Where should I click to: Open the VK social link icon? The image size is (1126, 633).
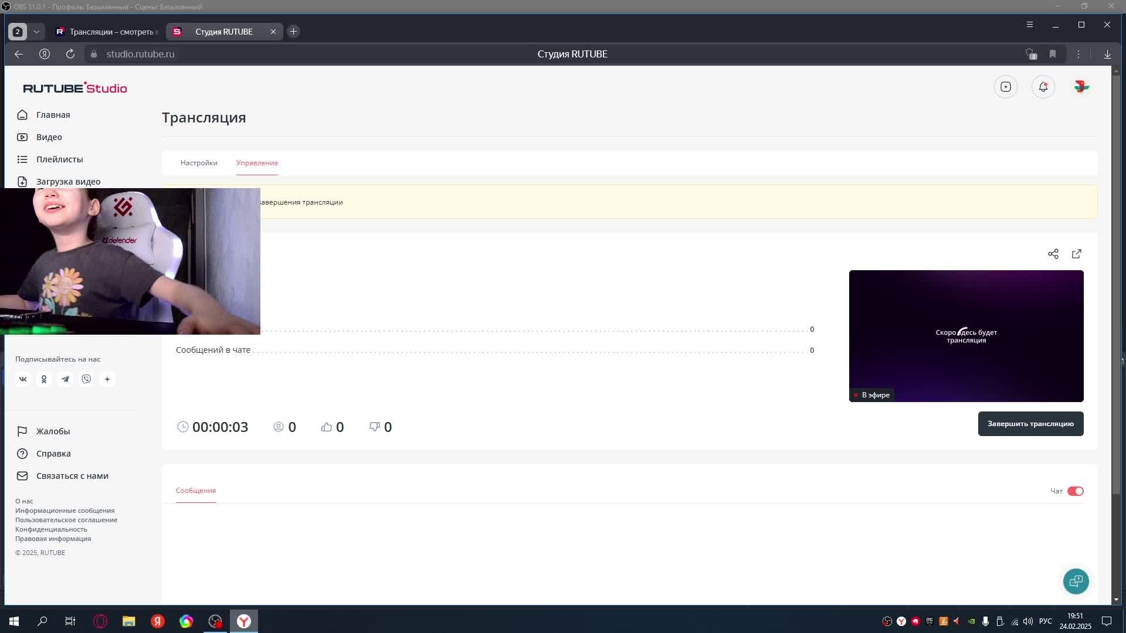[x=23, y=379]
